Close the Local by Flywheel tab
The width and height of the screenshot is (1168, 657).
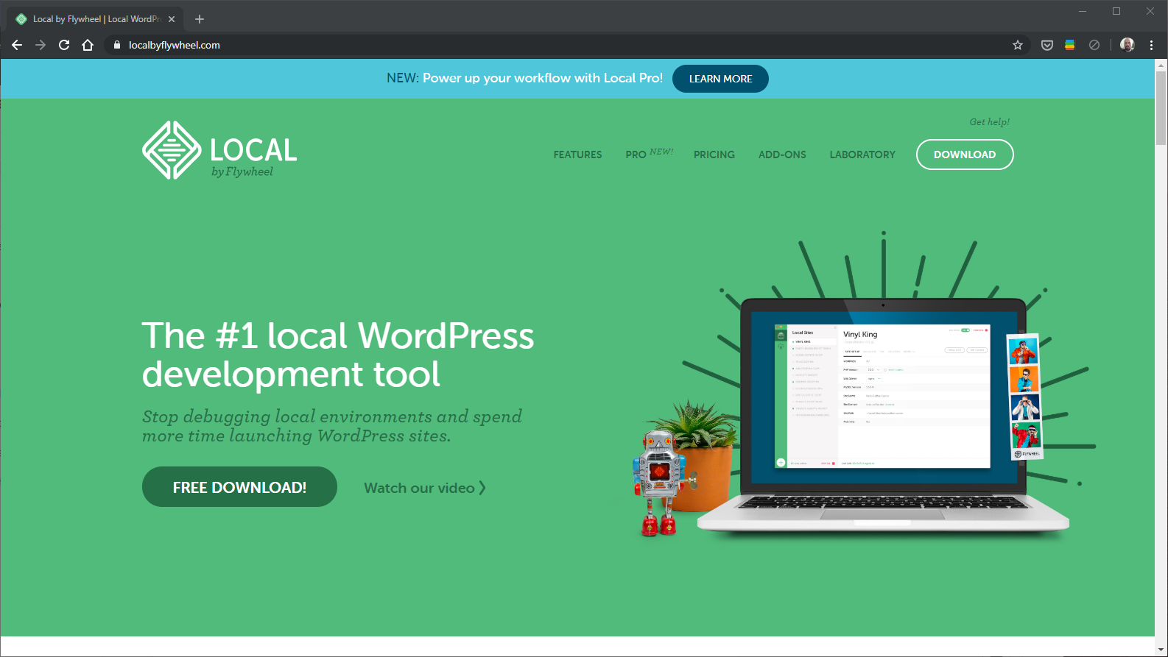coord(172,19)
